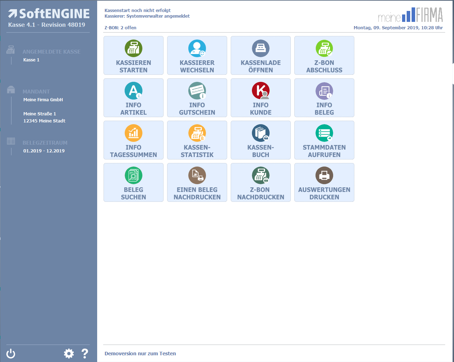
Task: Open the Kassierer Wechseln user icon
Action: click(x=197, y=48)
